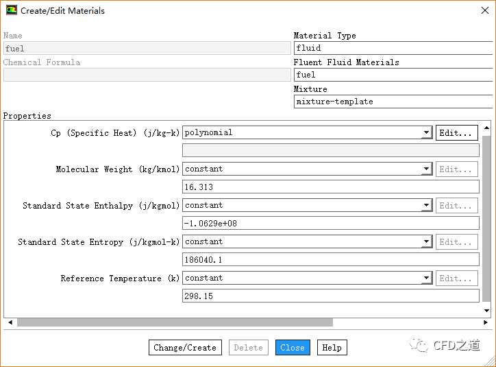496x367 pixels.
Task: Open Reference Temperature method dropdown
Action: pos(426,279)
